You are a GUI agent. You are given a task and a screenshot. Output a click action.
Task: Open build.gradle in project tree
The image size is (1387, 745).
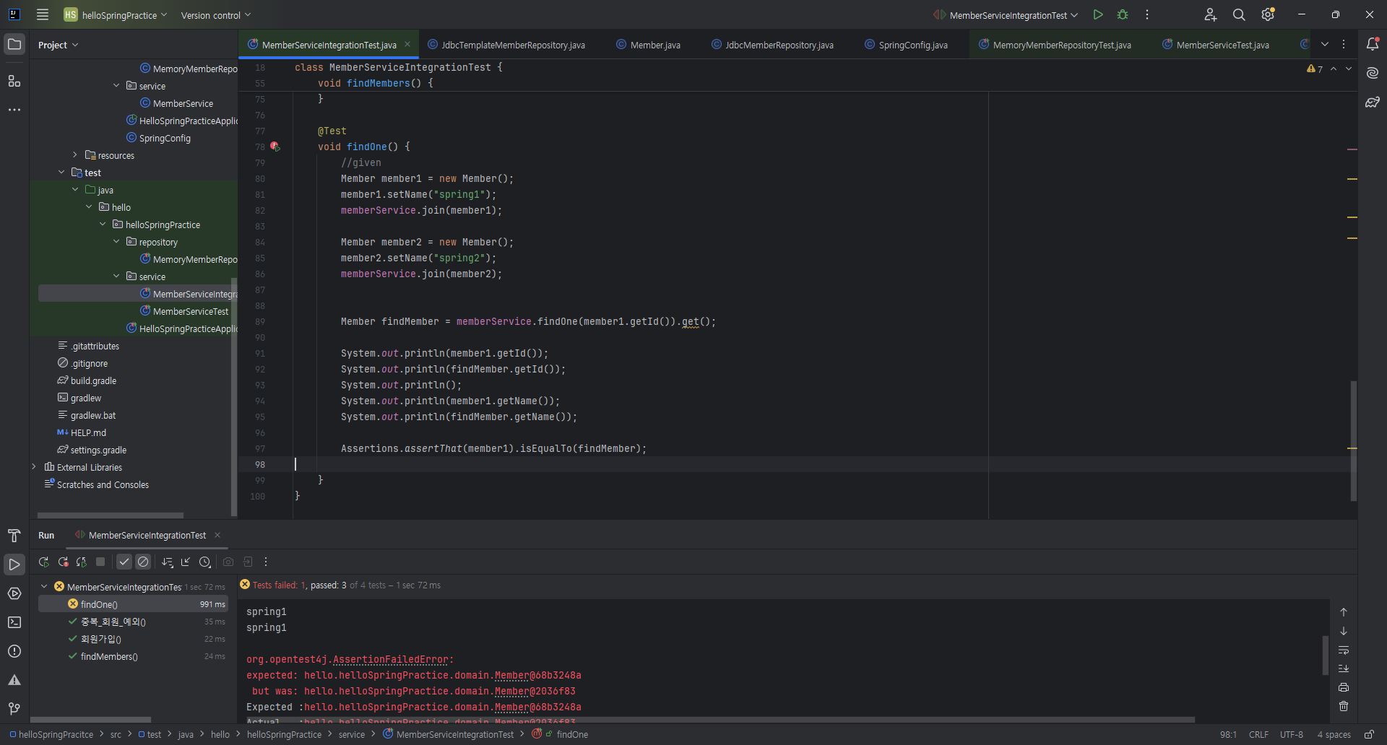93,380
